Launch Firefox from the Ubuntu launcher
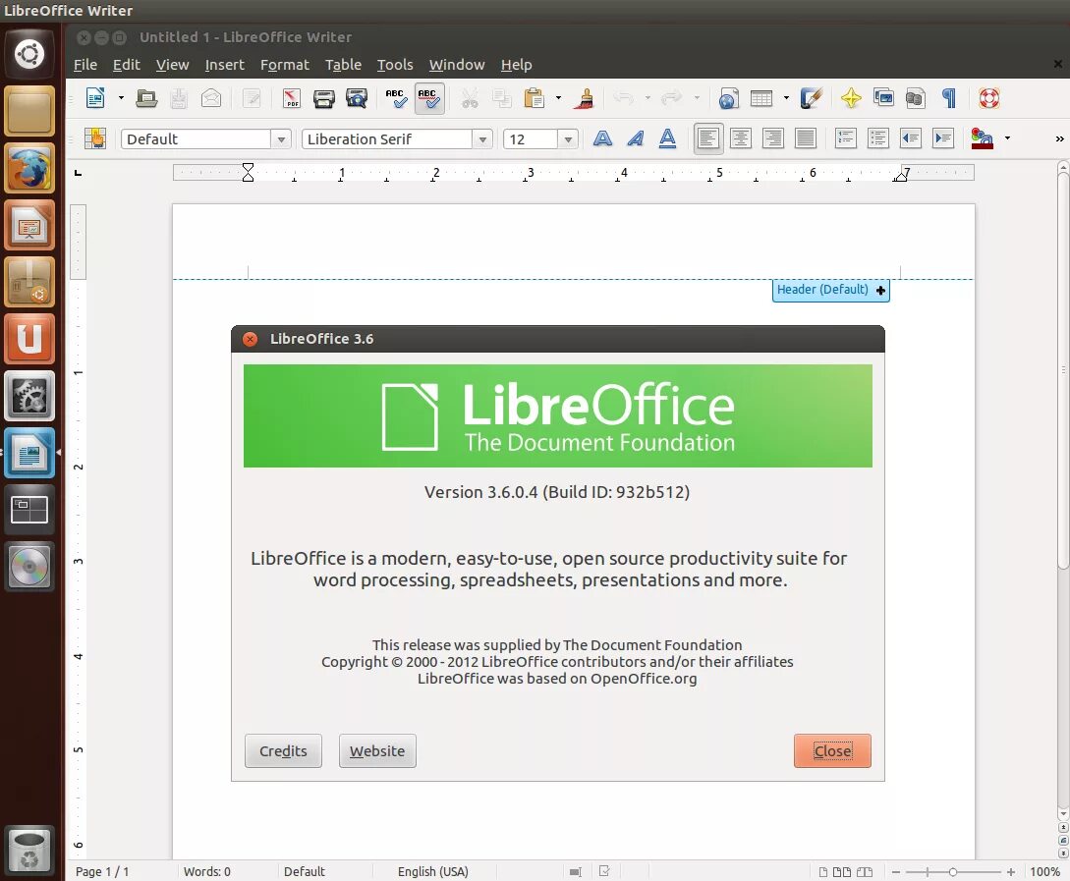1070x881 pixels. point(29,168)
